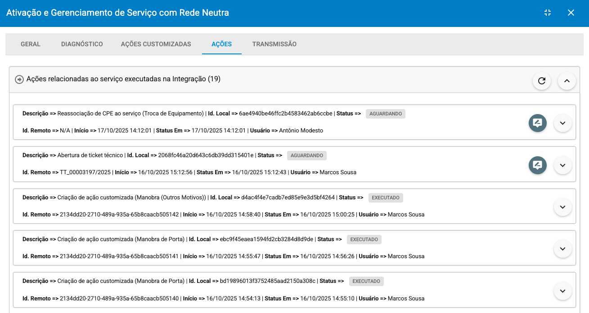
Task: Collapse the Ações relacionadas panel with the top chevron
Action: [567, 81]
